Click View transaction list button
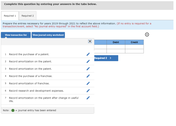This screenshot has height=126, width=176. point(16,35)
